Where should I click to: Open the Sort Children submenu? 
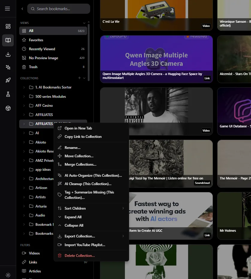point(91,208)
